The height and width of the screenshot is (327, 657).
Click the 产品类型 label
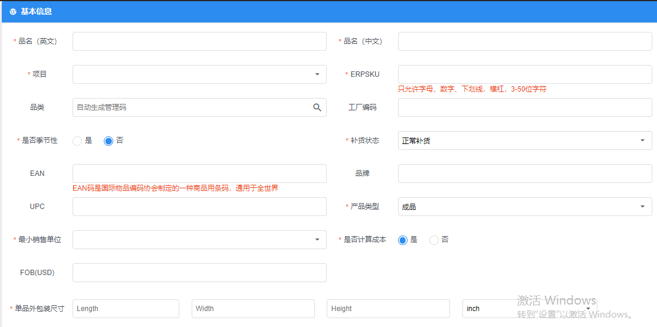[365, 207]
